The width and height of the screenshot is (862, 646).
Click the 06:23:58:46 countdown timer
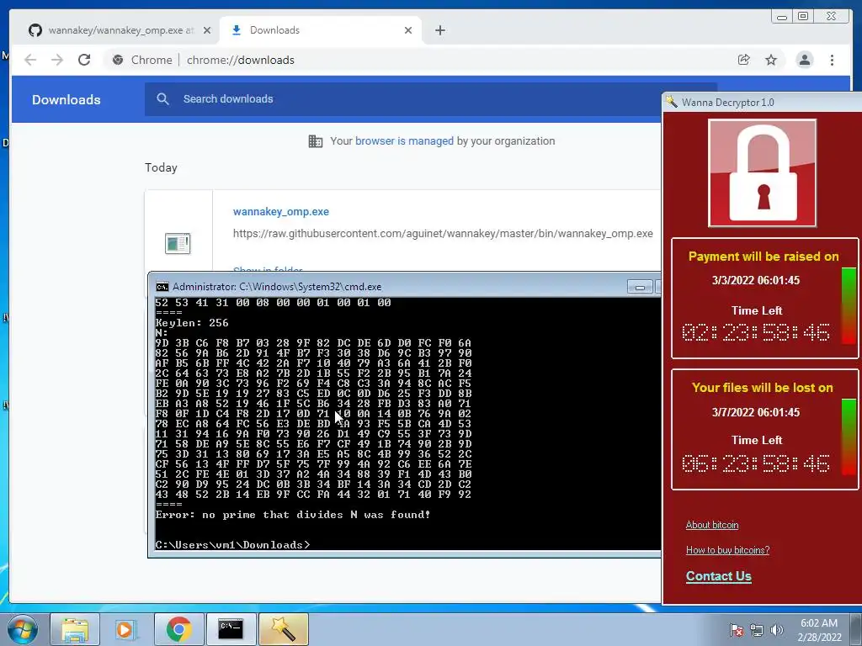tap(756, 463)
